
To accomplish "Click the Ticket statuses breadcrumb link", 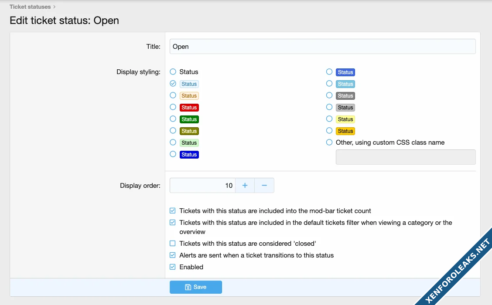I will click(30, 7).
